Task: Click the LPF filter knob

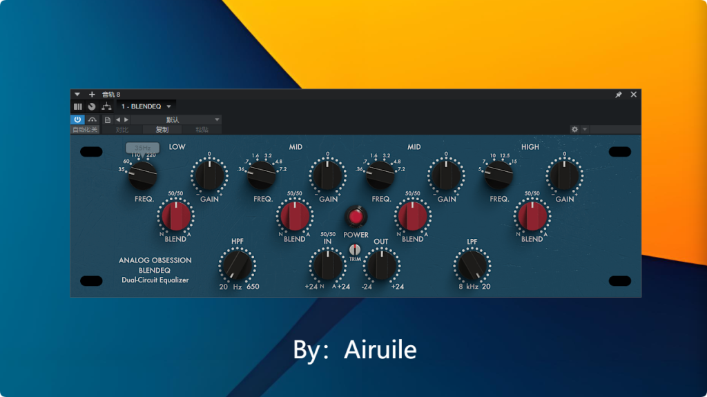Action: 472,265
